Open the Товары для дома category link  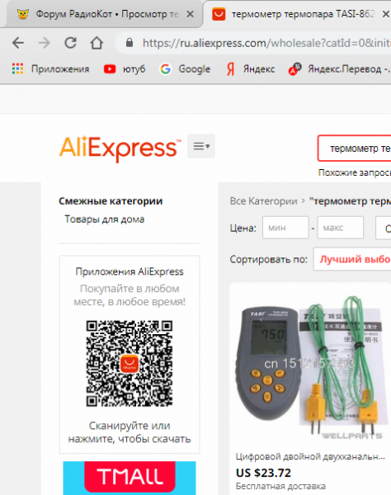[x=105, y=219]
